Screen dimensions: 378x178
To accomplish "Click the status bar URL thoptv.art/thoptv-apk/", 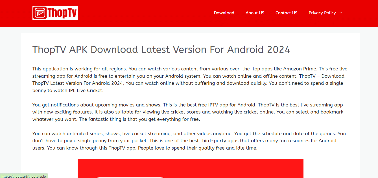I will coord(24,176).
